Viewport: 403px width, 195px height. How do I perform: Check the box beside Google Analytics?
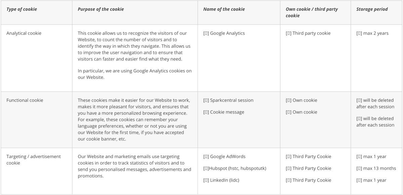coord(206,33)
